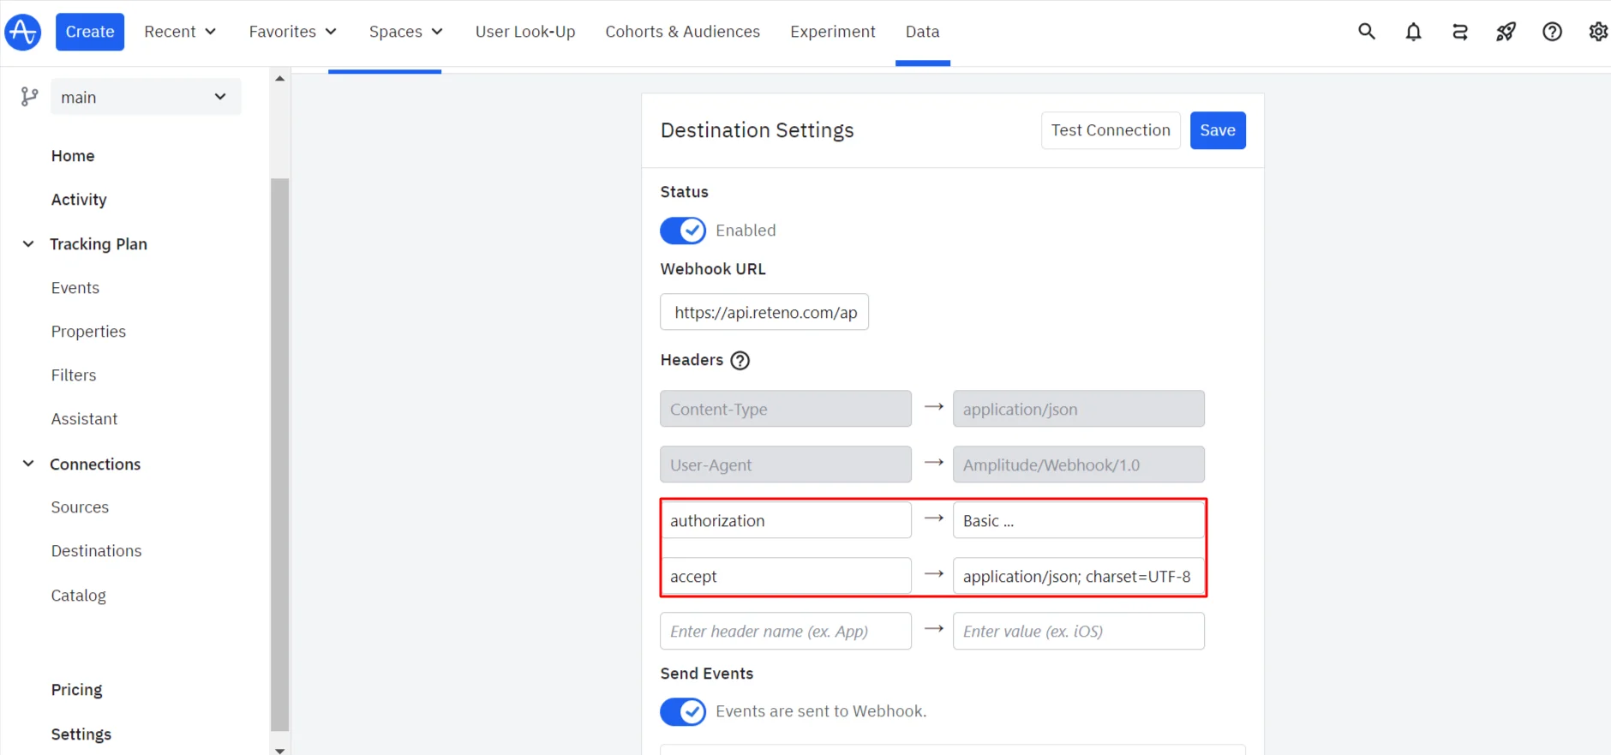Image resolution: width=1611 pixels, height=755 pixels.
Task: Open the help question mark icon in top bar
Action: coord(1552,32)
